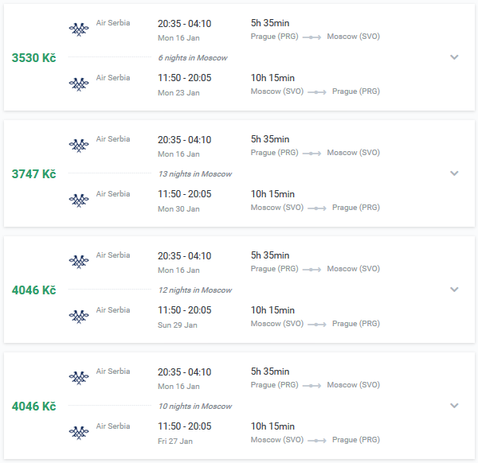Expand the 12 nights in Moscow chevron
478x463 pixels.
454,290
